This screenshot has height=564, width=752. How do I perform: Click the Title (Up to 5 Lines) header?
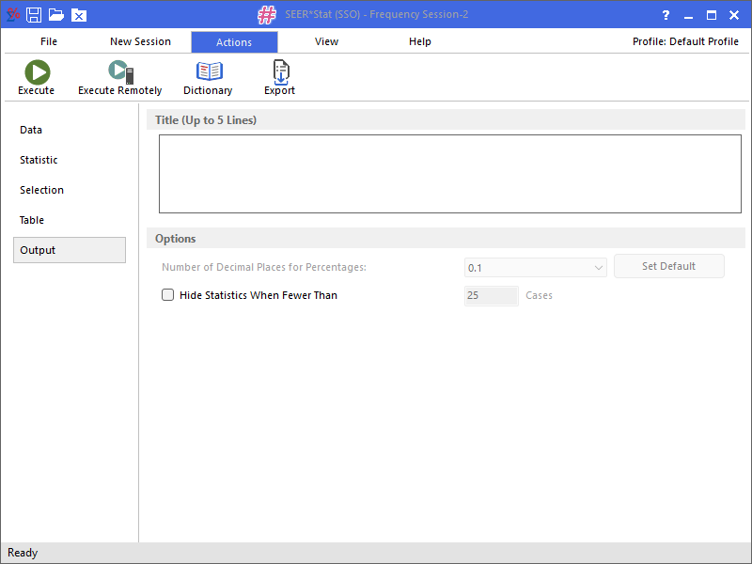(x=446, y=120)
